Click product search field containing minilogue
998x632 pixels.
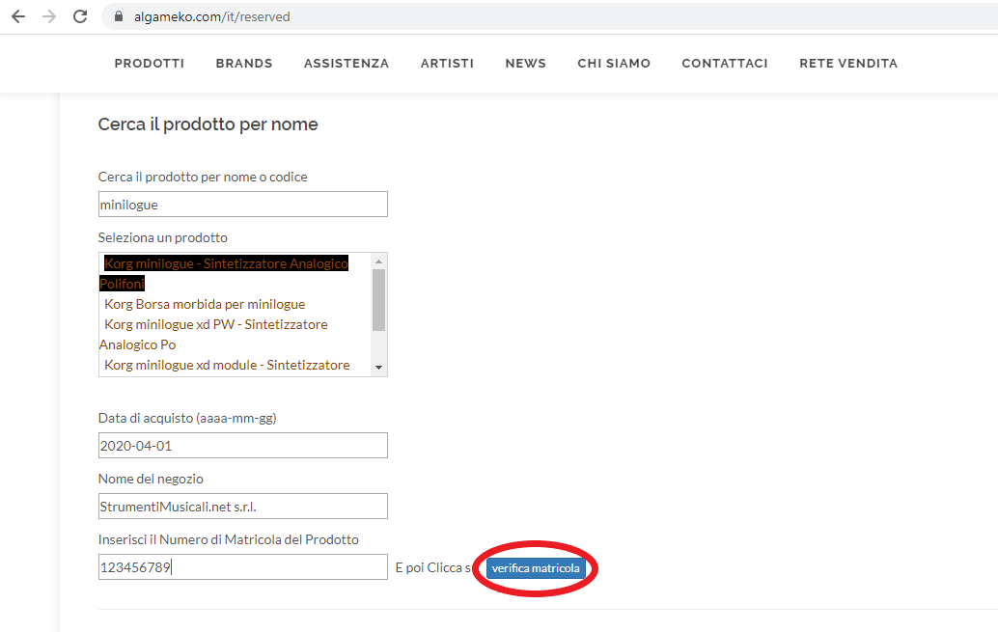242,205
